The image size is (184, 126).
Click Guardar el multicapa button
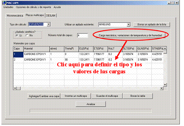click(x=107, y=96)
